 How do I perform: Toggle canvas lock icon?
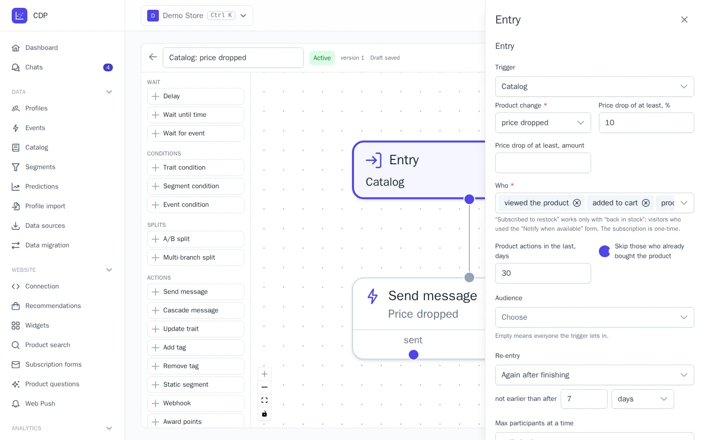pos(264,414)
